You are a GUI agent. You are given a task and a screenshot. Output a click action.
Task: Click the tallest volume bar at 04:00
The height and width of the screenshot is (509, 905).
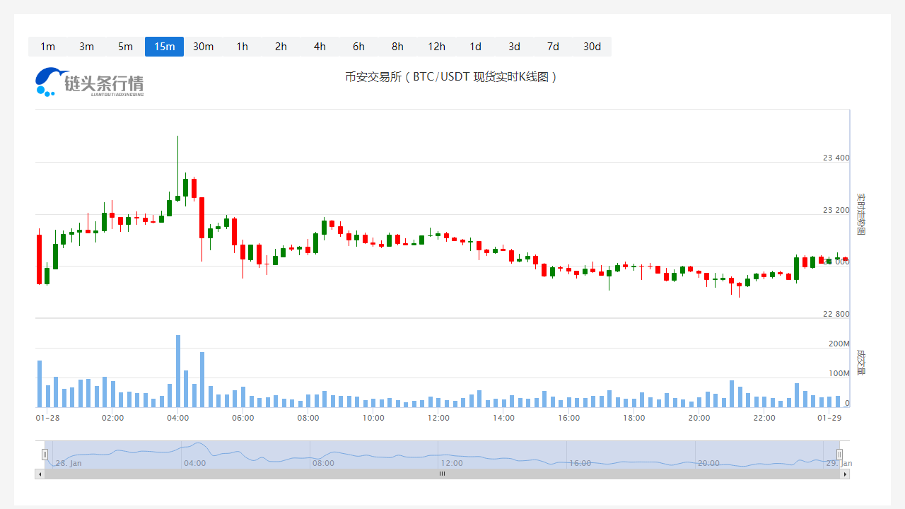pos(177,371)
